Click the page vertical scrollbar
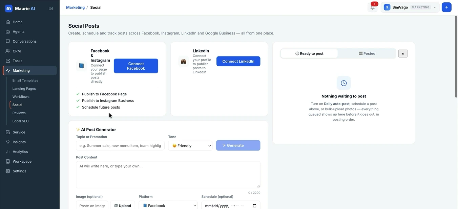Viewport: 458px width, 209px height. [x=456, y=56]
